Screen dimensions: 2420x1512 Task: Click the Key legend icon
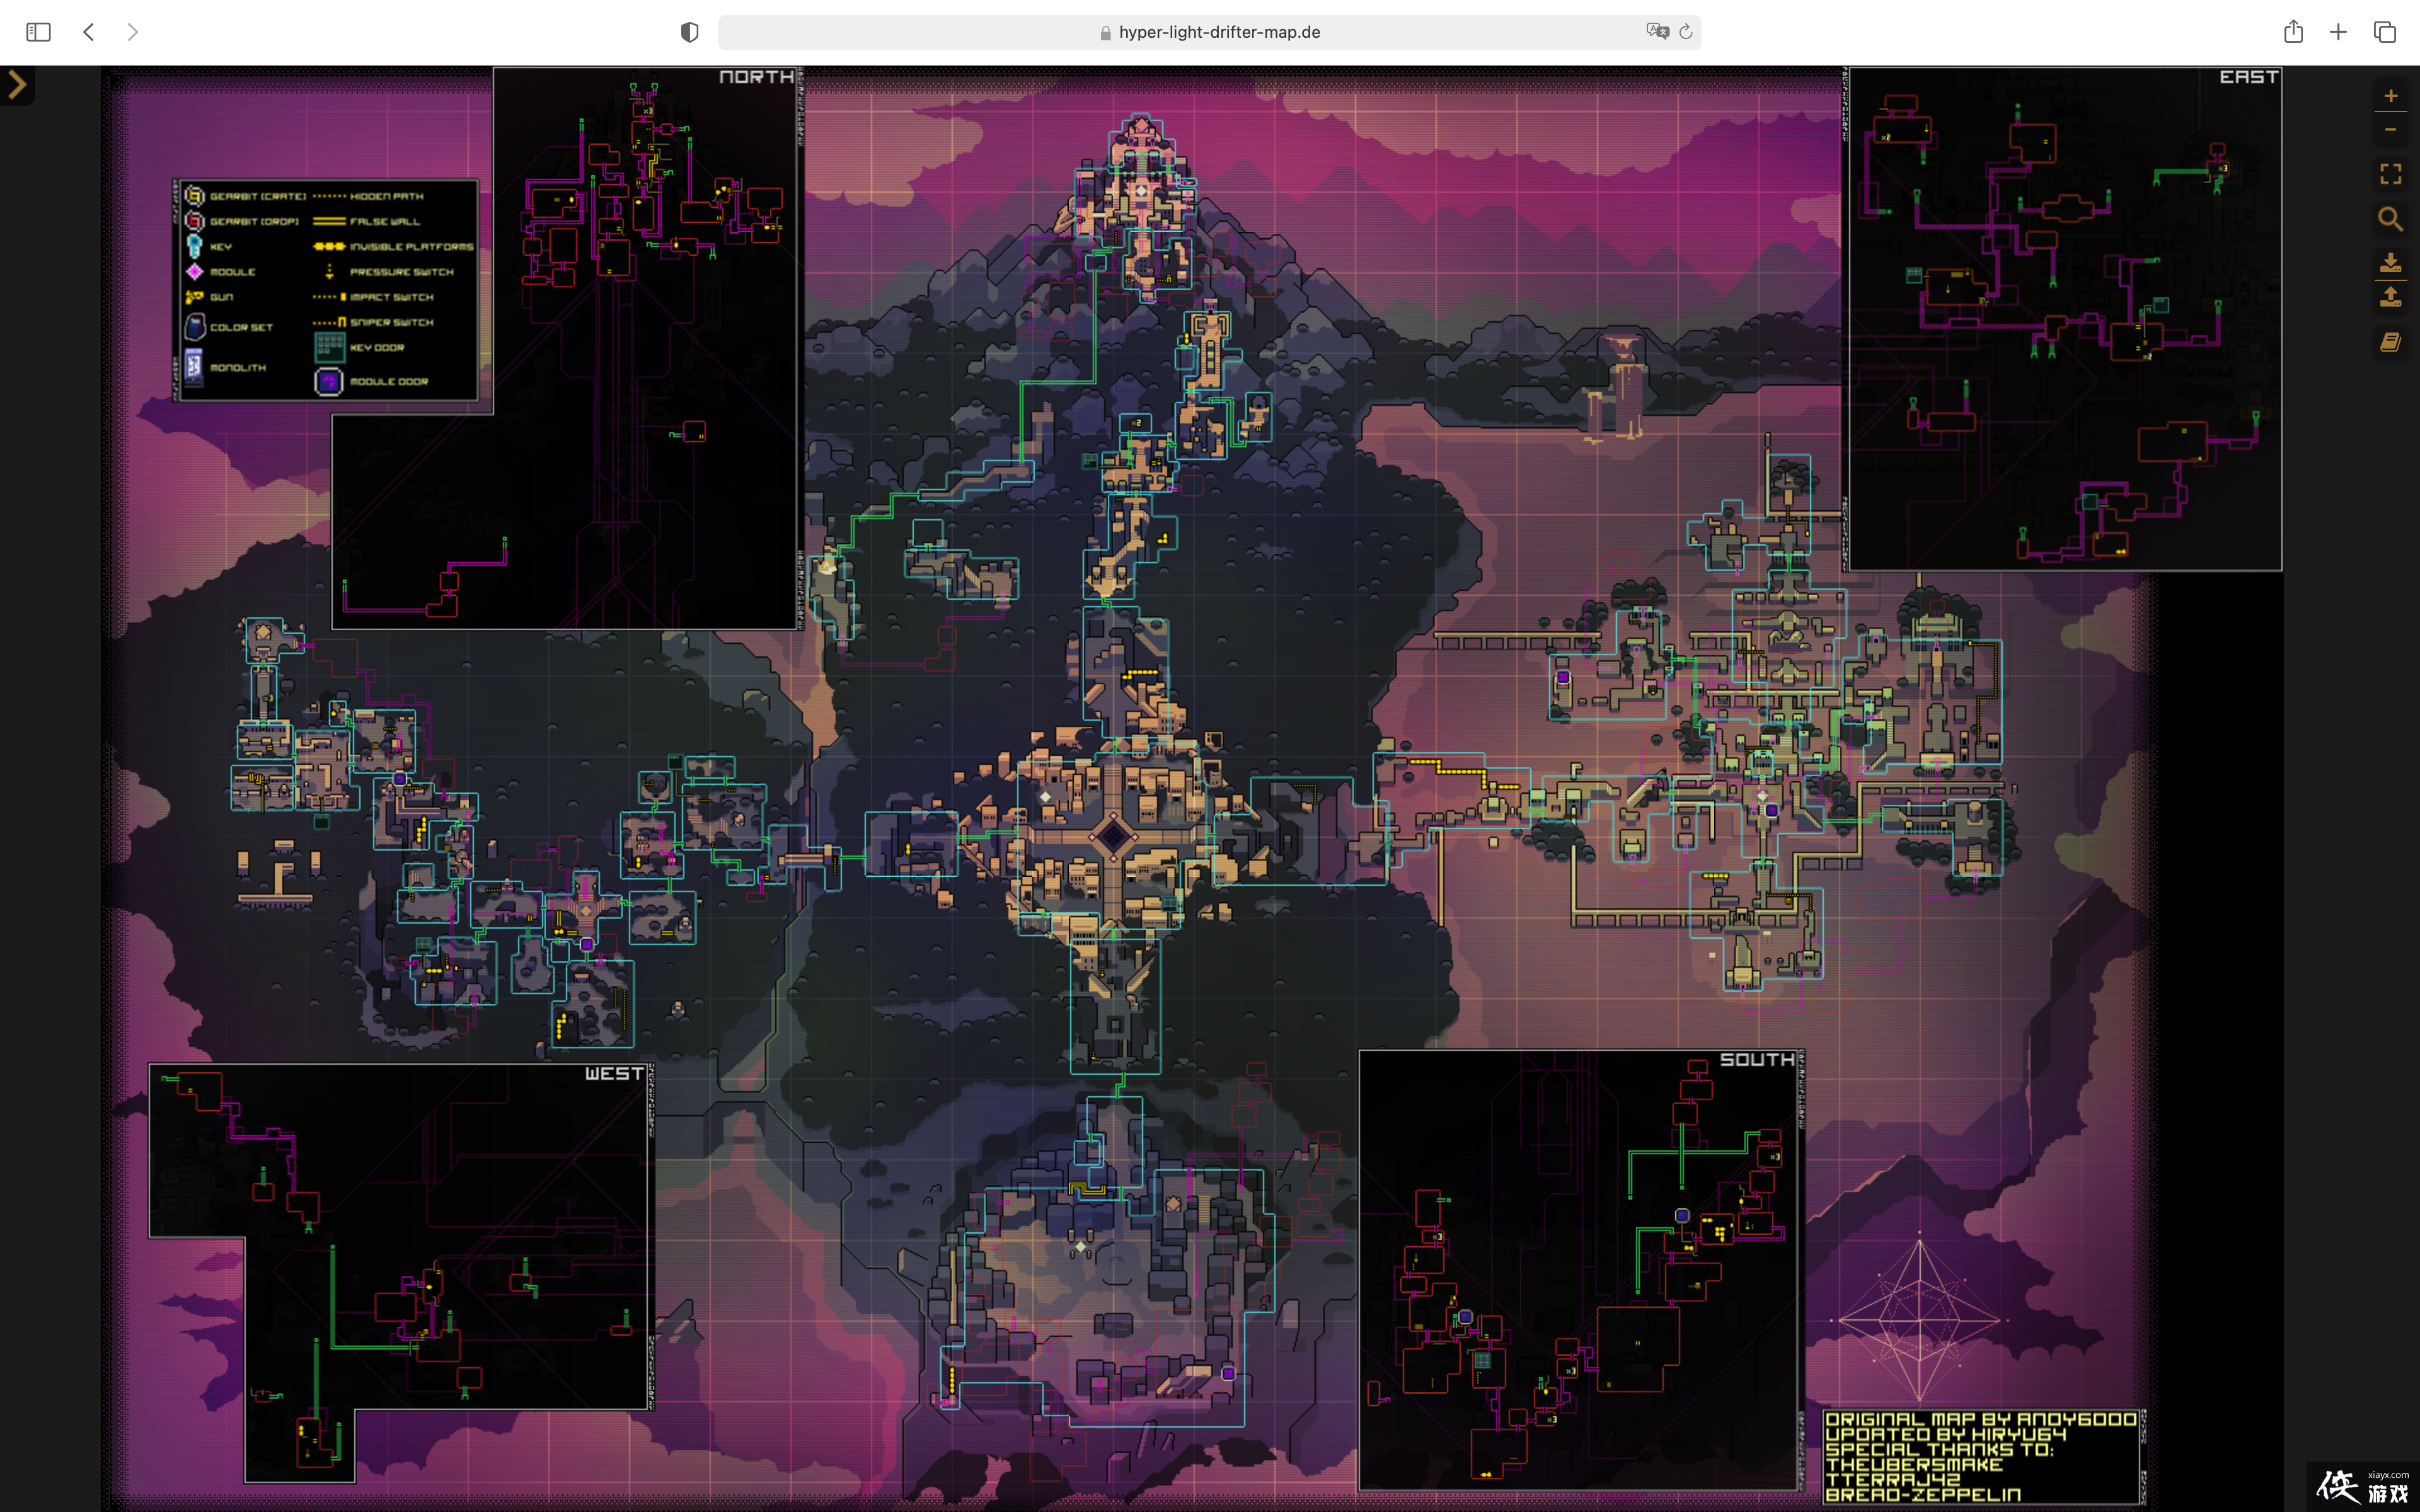pos(195,246)
